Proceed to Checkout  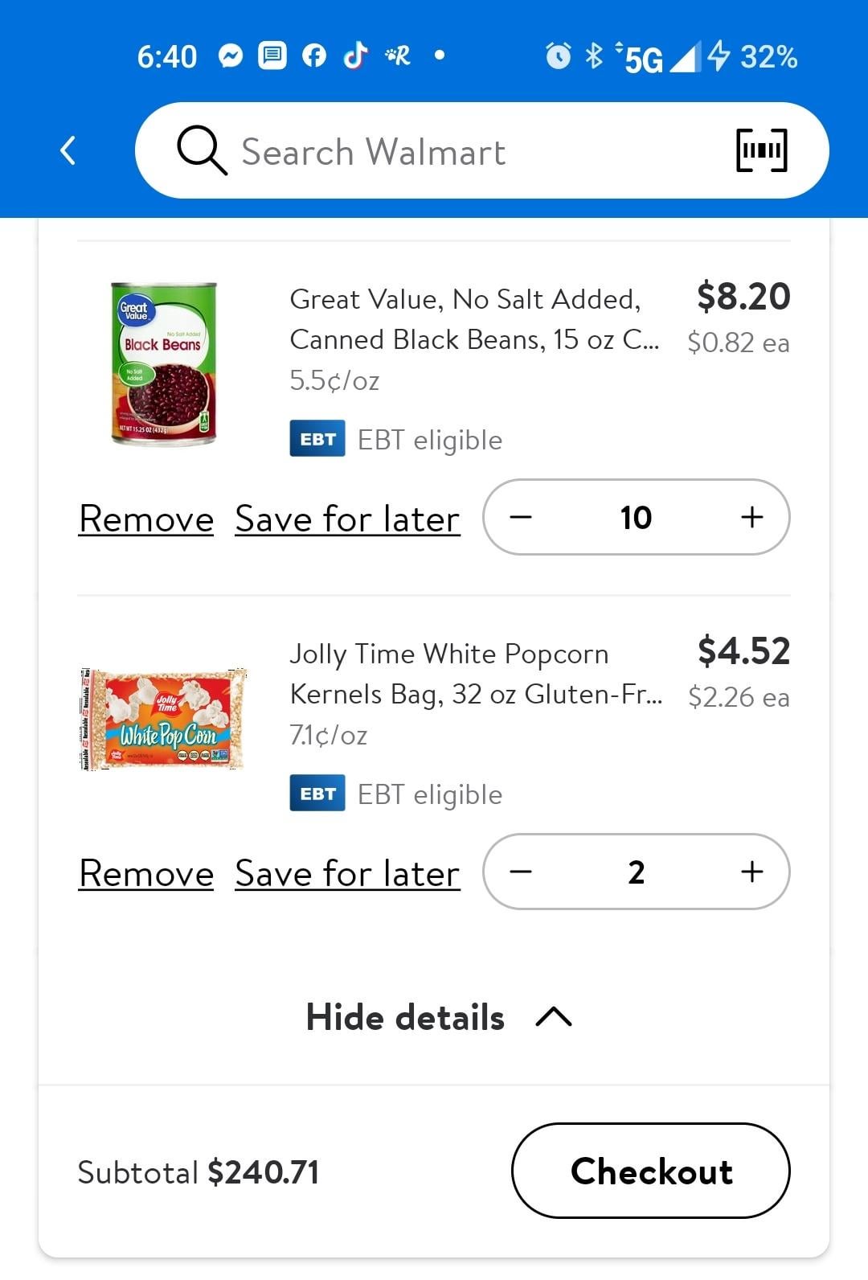[x=651, y=1171]
